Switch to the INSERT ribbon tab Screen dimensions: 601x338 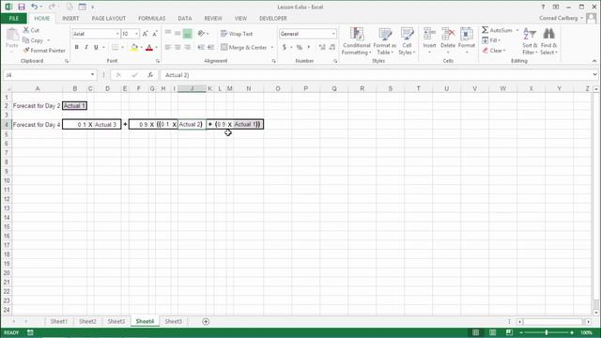pos(70,19)
